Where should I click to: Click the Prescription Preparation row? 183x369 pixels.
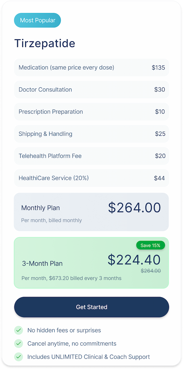pyautogui.click(x=91, y=111)
